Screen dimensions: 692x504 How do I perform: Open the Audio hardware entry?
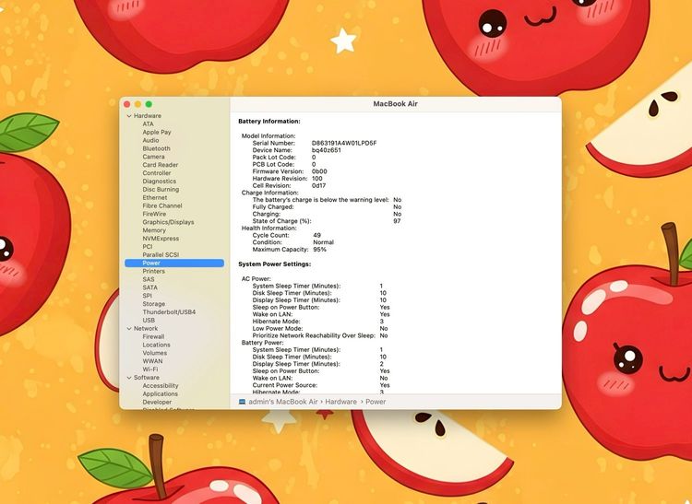pos(150,140)
